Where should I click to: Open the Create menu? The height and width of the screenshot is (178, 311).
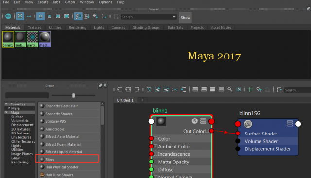[43, 2]
